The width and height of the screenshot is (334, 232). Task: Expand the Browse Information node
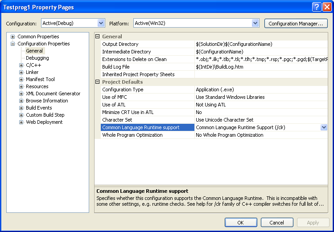(21, 101)
